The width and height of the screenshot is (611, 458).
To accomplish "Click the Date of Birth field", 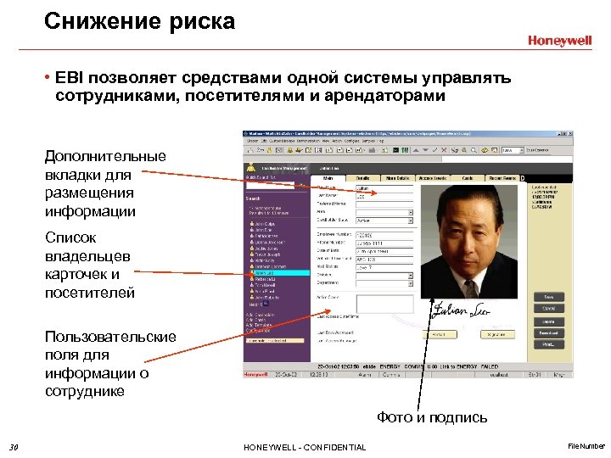I will (x=384, y=251).
